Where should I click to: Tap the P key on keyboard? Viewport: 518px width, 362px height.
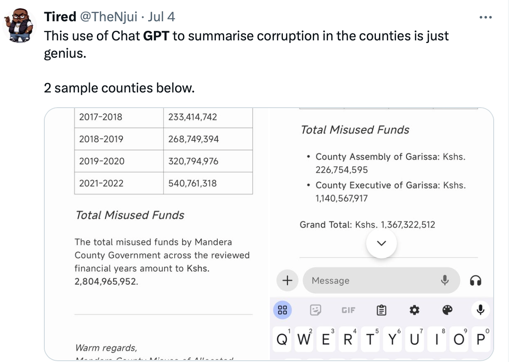[481, 339]
